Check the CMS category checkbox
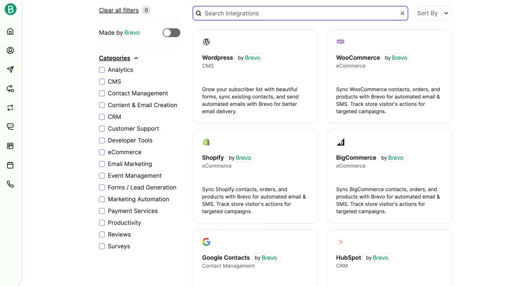 [x=102, y=82]
